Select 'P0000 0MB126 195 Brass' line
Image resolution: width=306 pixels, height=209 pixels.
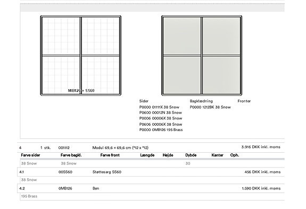click(161, 129)
